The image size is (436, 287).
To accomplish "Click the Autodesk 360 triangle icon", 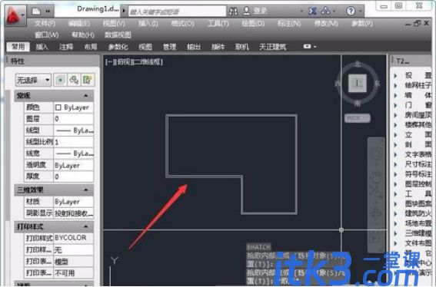I will (x=325, y=11).
